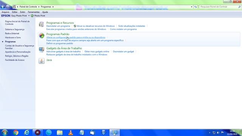This screenshot has width=242, height=136.
Task: Click Obter mais gadgets online
Action: click(x=97, y=51)
